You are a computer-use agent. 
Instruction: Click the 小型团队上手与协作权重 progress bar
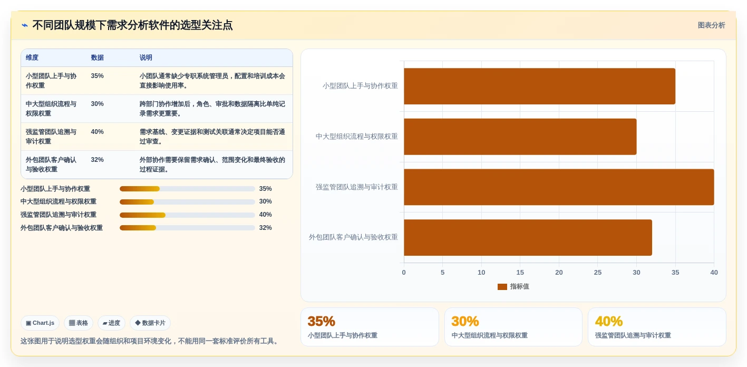pos(187,189)
